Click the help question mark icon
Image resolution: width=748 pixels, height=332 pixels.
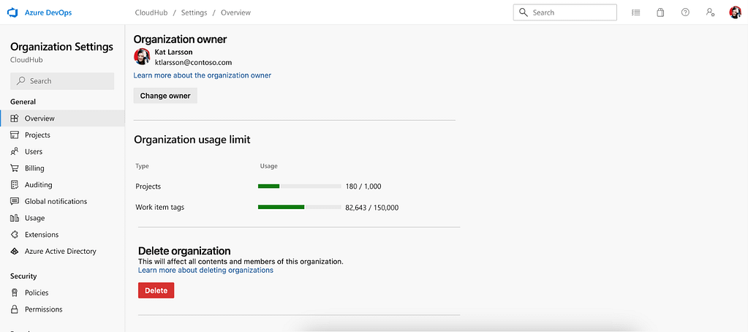click(685, 12)
